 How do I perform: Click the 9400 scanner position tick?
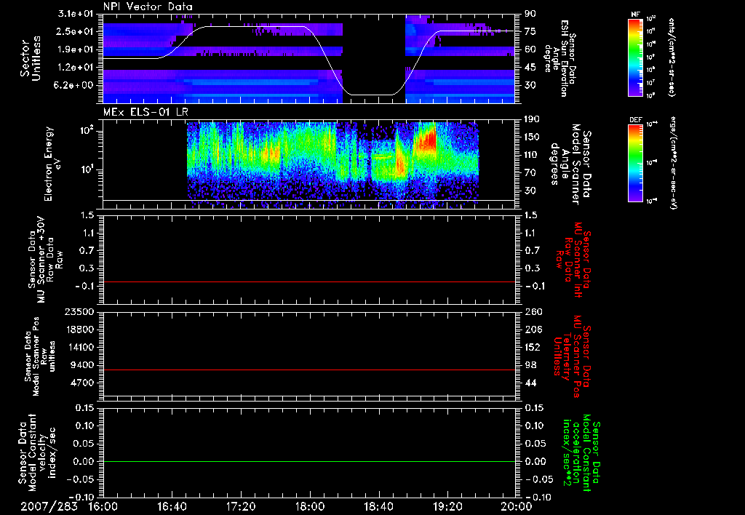[83, 365]
